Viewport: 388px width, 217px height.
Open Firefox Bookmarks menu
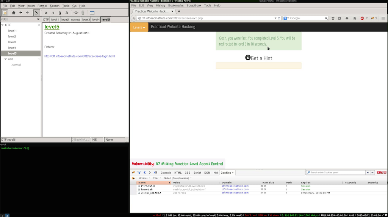pyautogui.click(x=176, y=5)
